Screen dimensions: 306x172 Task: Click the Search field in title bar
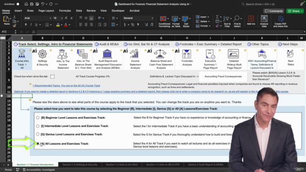click(269, 4)
